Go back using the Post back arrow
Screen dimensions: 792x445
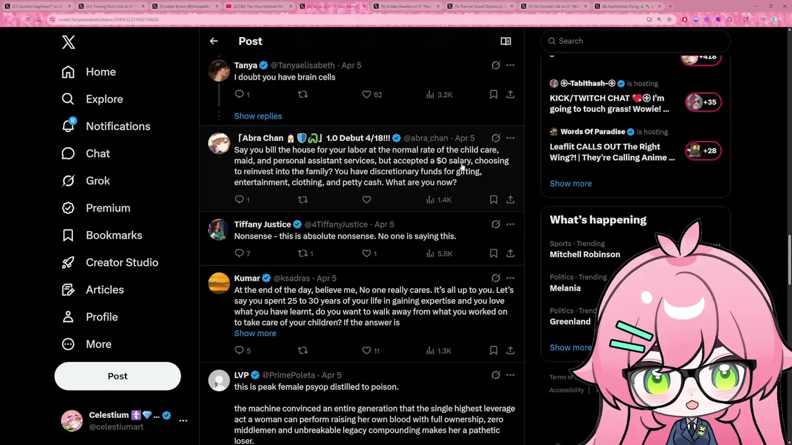coord(213,41)
